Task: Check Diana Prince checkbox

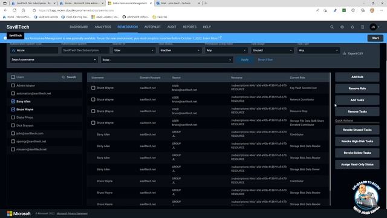Action: point(13,117)
